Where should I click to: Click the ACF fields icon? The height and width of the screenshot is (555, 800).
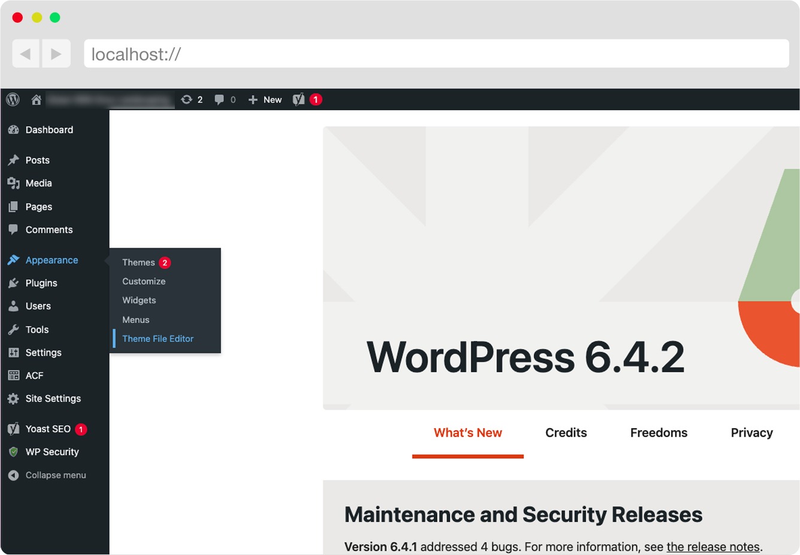click(13, 376)
